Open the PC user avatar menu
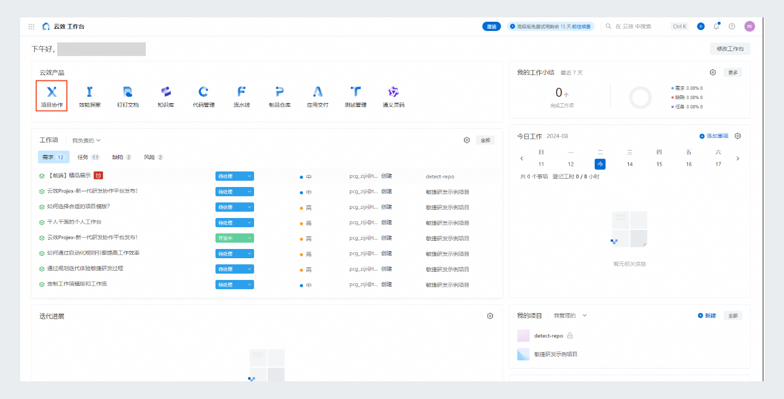784x399 pixels. [x=750, y=26]
